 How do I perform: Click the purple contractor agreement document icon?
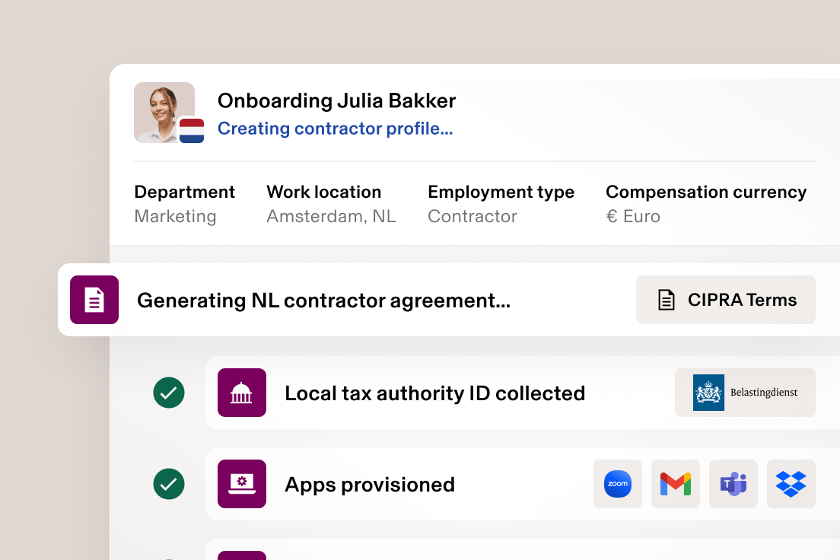click(94, 300)
